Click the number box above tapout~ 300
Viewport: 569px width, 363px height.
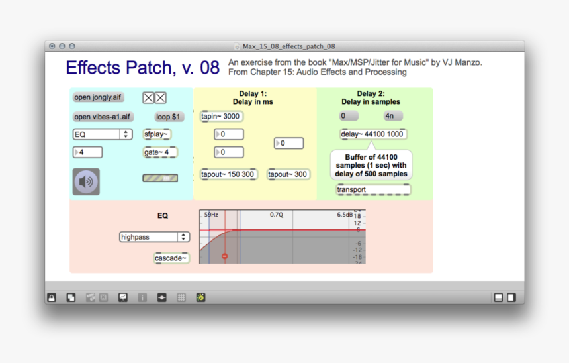288,143
